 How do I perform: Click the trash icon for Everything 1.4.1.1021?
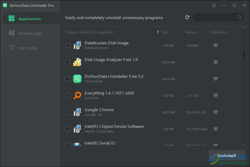point(216,95)
